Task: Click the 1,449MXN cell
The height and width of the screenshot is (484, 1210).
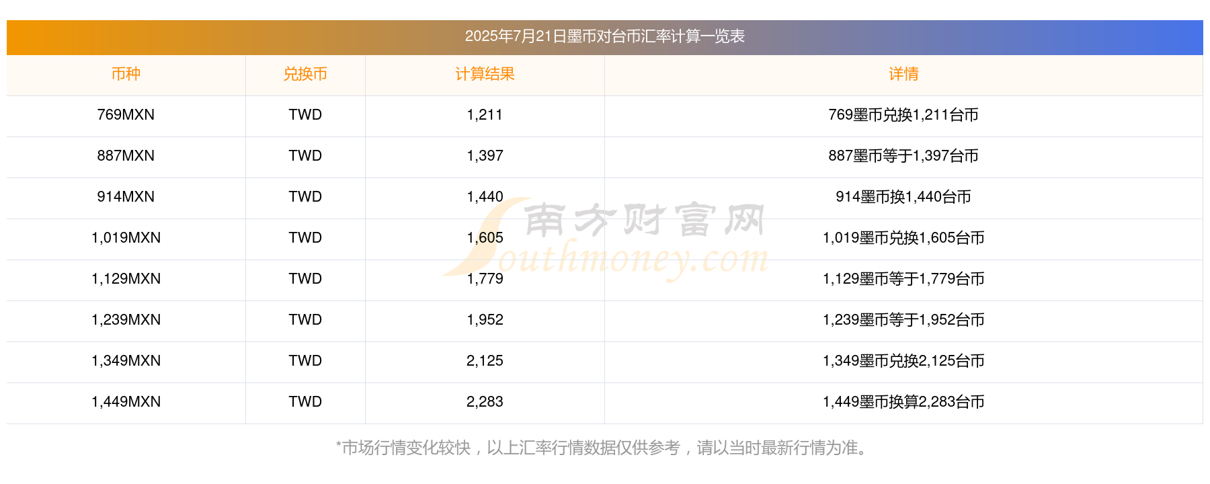Action: point(126,402)
